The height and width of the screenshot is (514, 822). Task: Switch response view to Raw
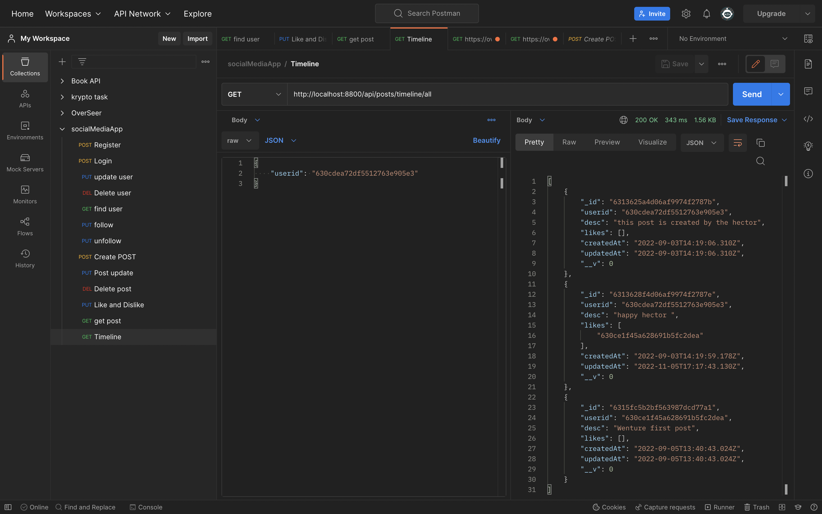coord(569,142)
